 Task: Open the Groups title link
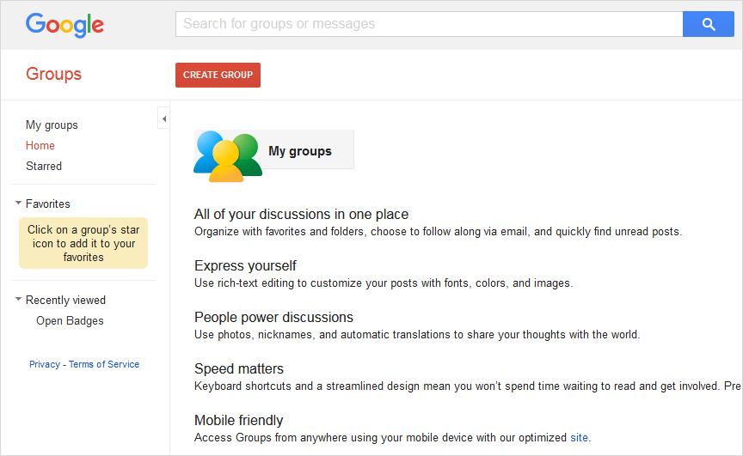point(53,75)
